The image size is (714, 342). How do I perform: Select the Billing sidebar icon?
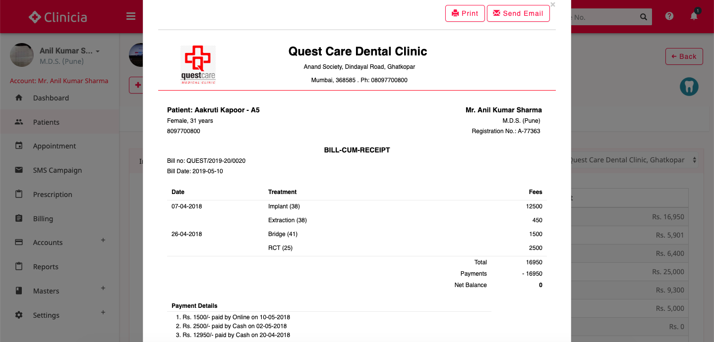tap(19, 218)
